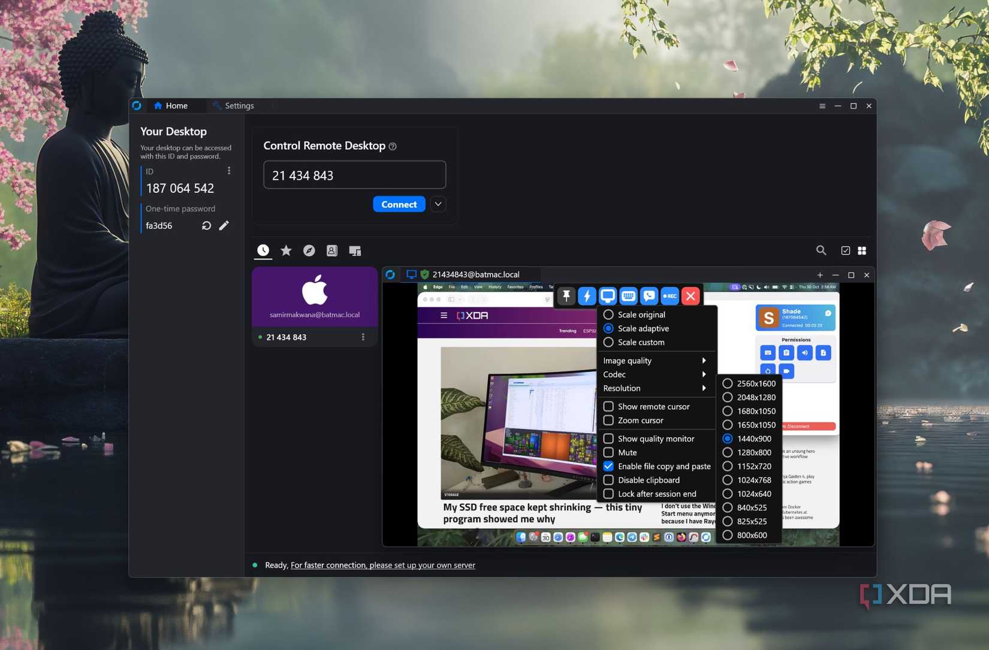
Task: Refresh the one-time password
Action: (206, 225)
